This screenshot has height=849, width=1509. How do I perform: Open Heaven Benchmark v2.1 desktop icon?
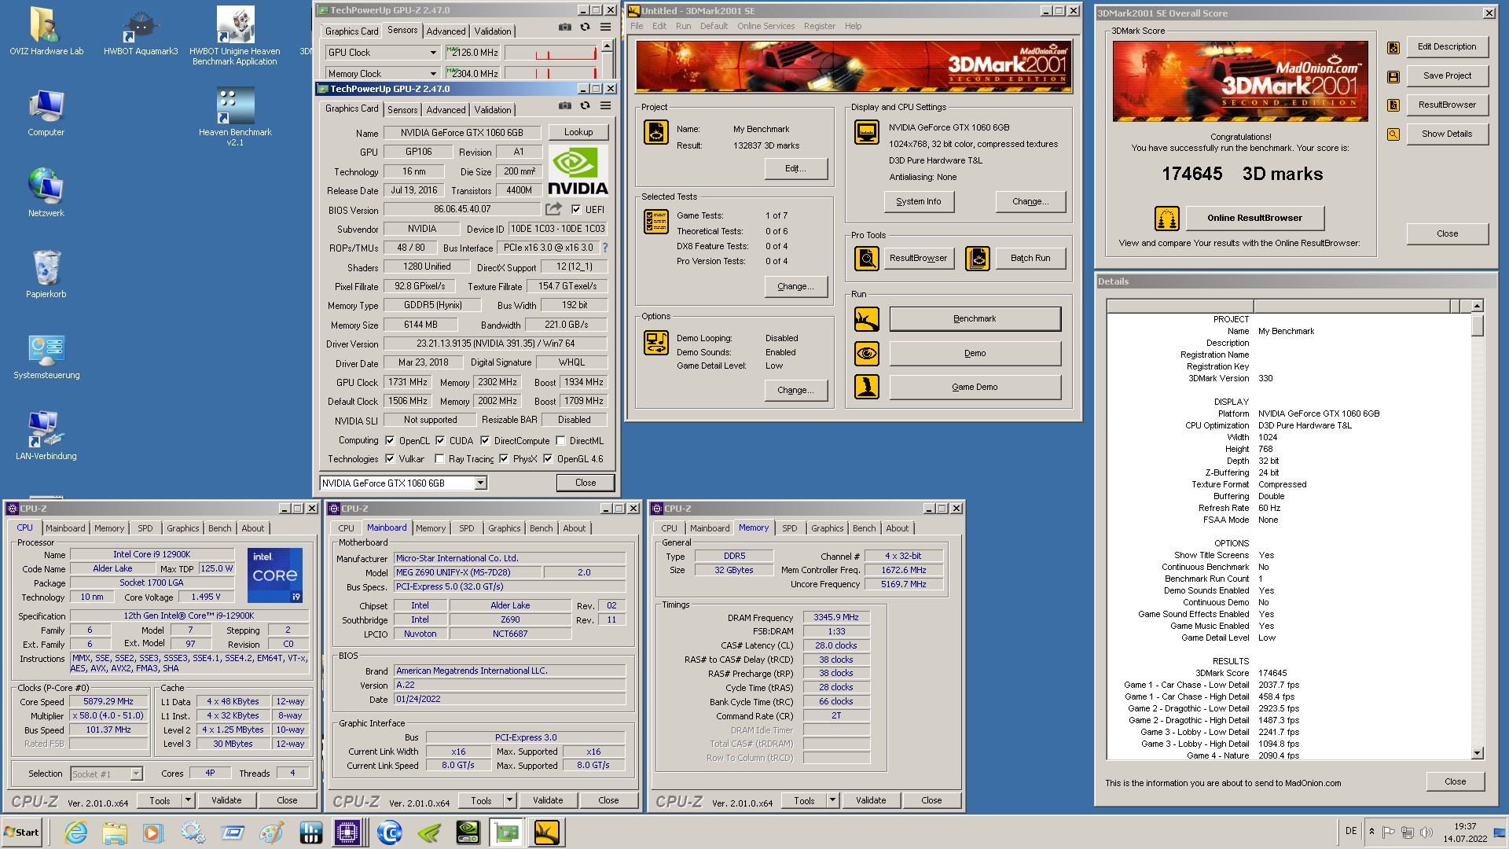pos(235,116)
